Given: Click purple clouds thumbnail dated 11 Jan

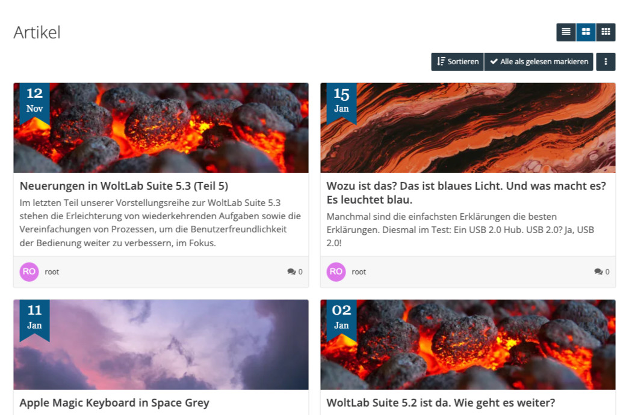Looking at the screenshot, I should (161, 345).
